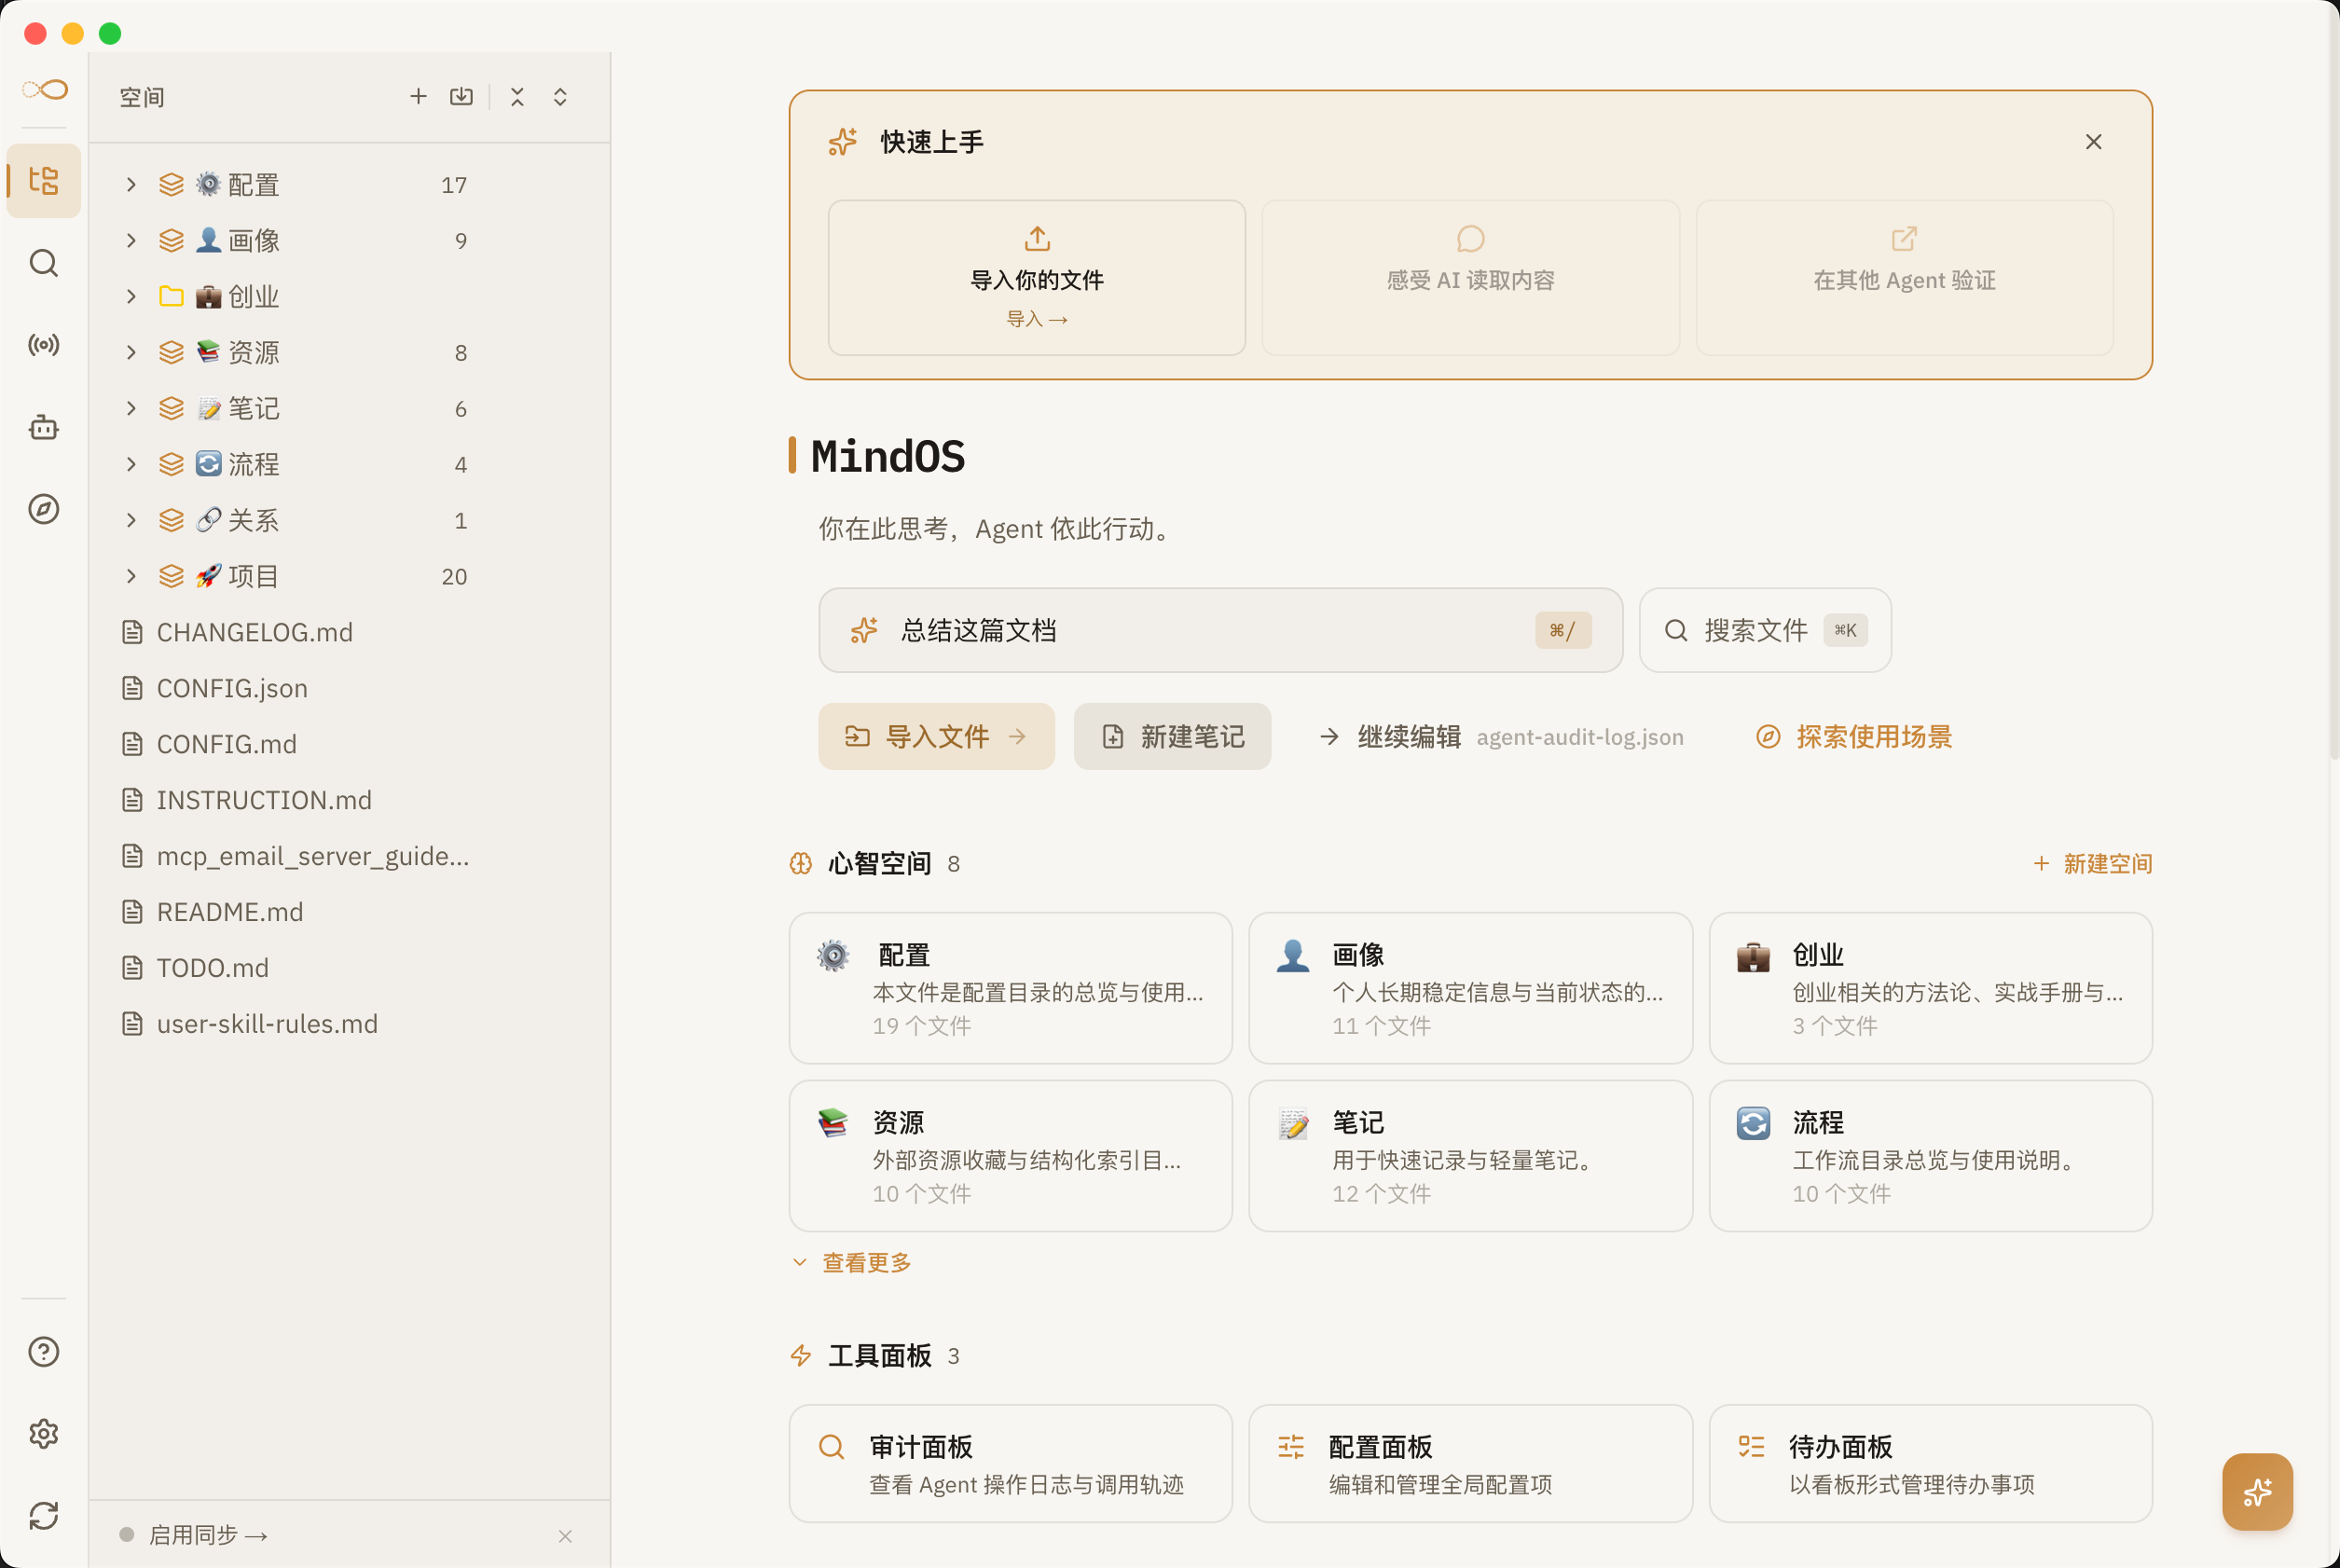Open the help question mark icon
2340x1568 pixels.
[x=44, y=1352]
